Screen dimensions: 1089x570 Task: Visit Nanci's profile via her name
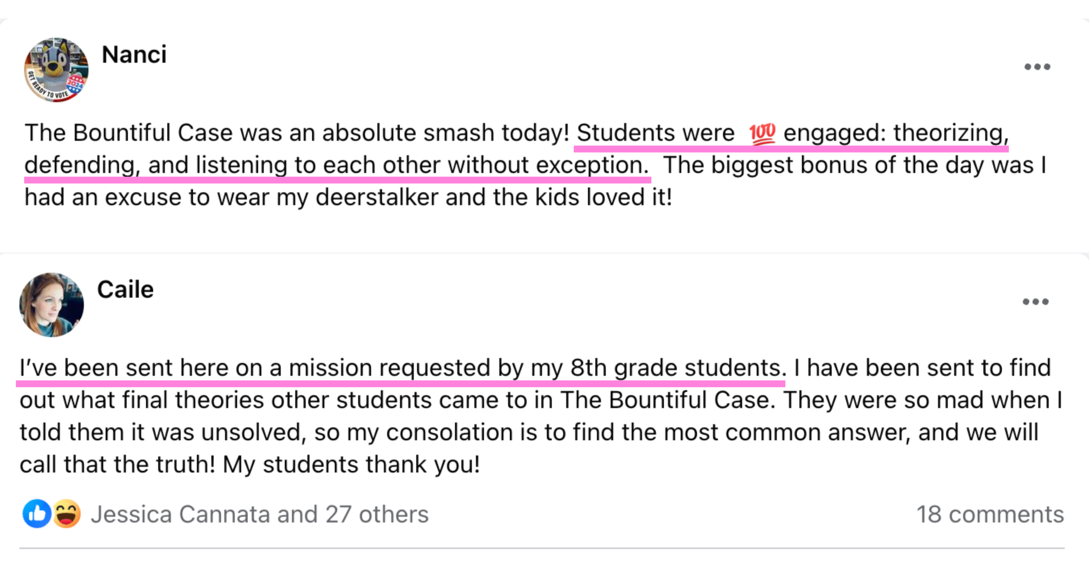pyautogui.click(x=134, y=55)
